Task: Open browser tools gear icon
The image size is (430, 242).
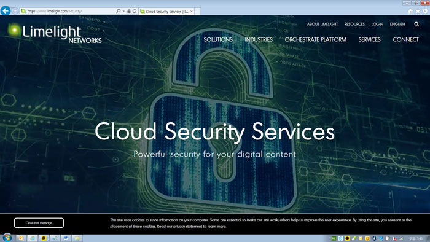Action: tap(425, 11)
